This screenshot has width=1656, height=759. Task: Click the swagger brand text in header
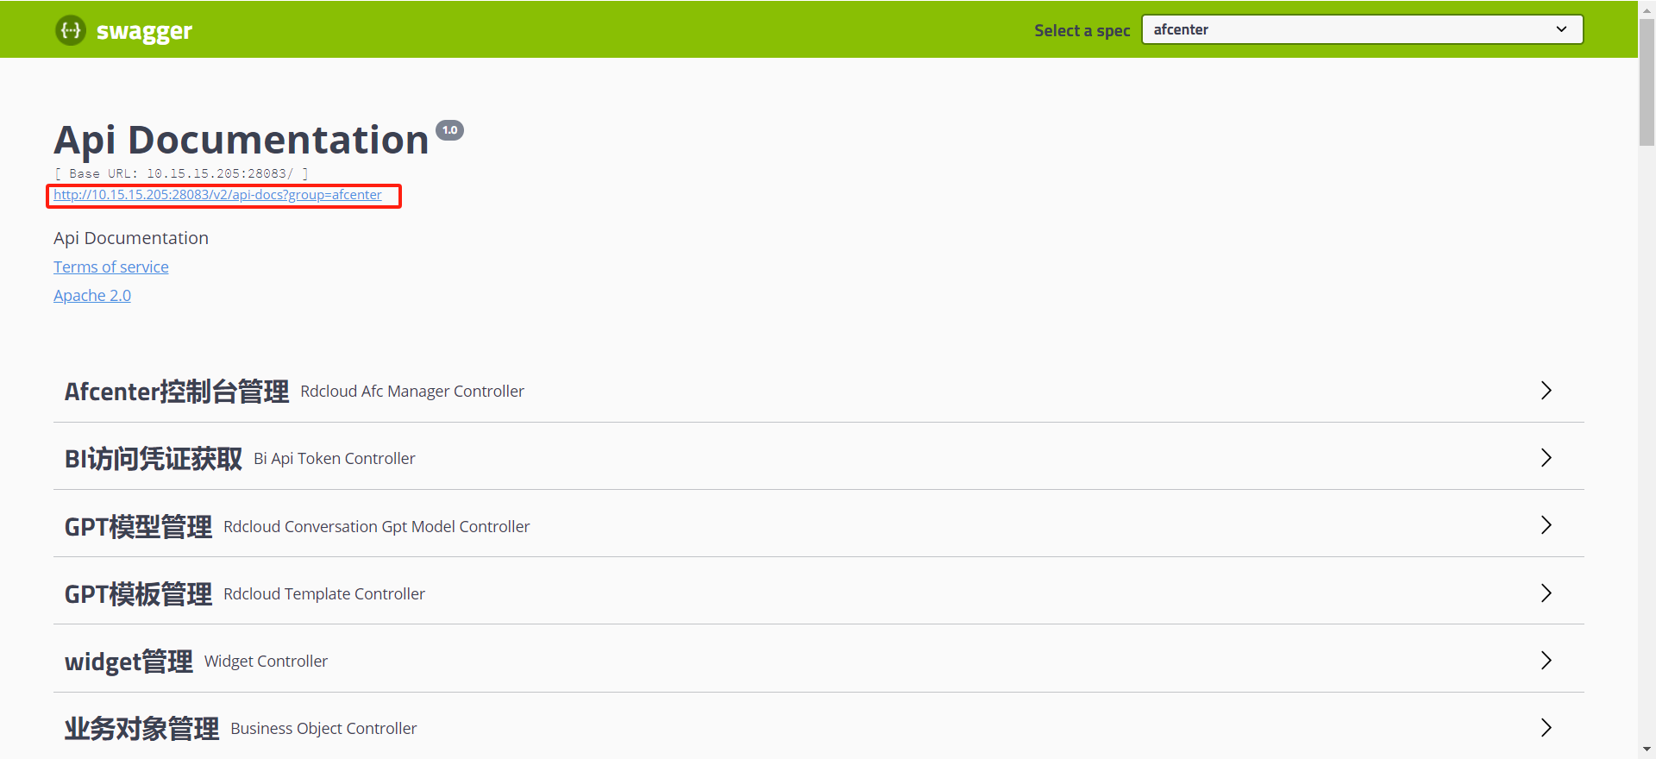144,31
